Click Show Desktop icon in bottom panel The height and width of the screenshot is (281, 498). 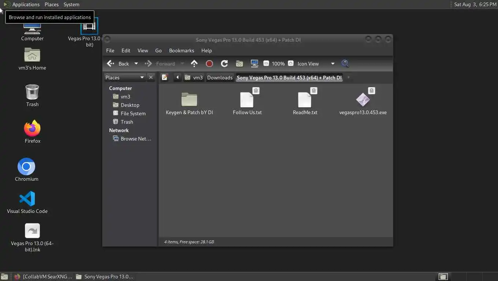point(5,277)
